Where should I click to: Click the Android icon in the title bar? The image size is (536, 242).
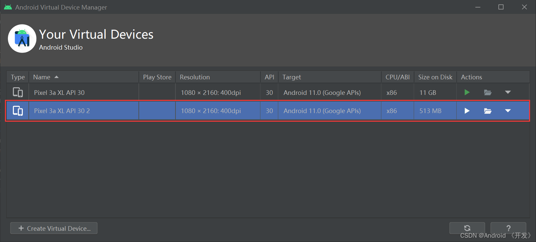coord(8,7)
